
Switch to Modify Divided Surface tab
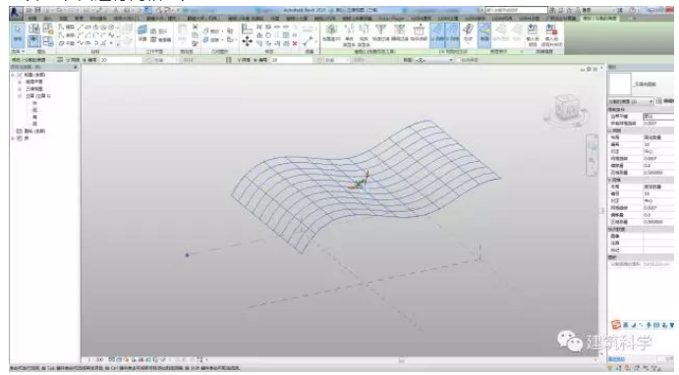click(599, 19)
